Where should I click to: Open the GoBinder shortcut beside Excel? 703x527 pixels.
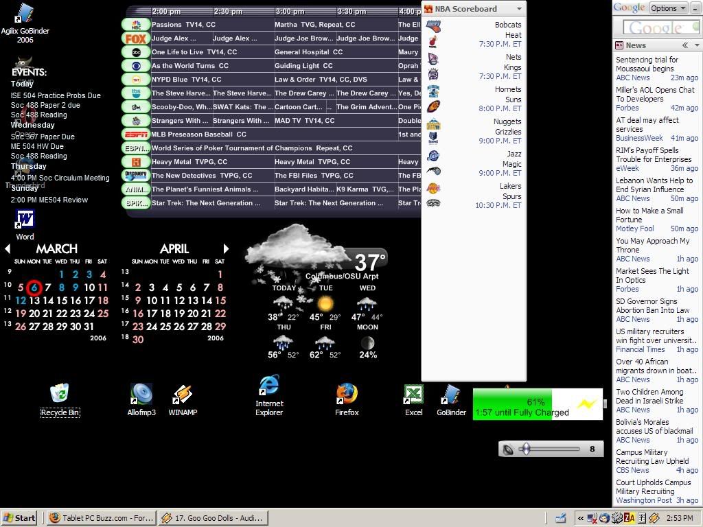451,400
